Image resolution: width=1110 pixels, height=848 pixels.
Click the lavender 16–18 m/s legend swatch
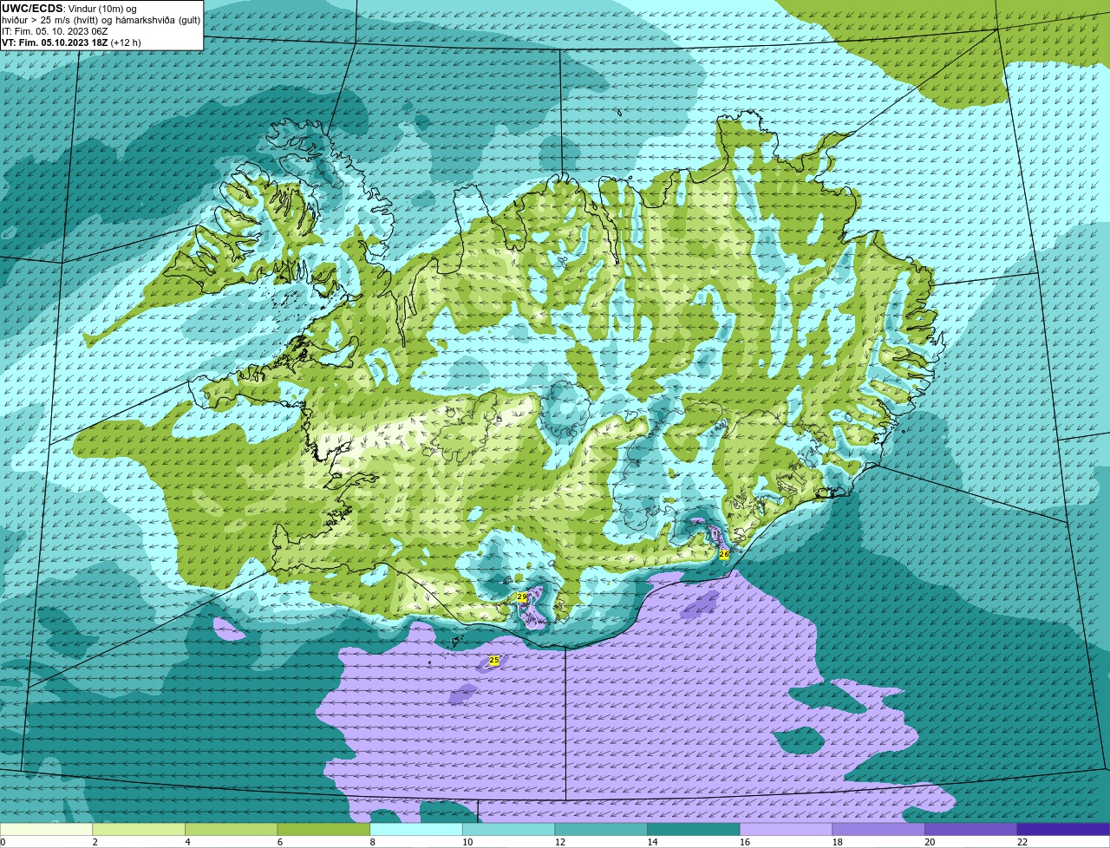tap(786, 829)
